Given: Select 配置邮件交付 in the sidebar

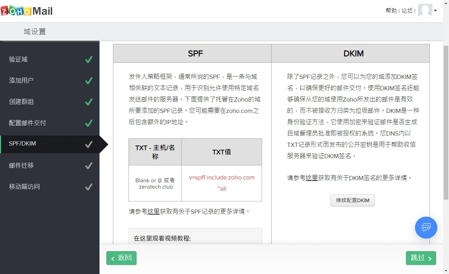Looking at the screenshot, I should pyautogui.click(x=50, y=123).
